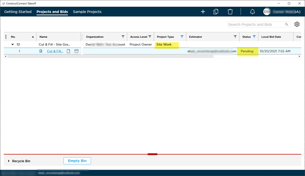Screen dimensions: 305x176
Task: Click the project number 10 cell
Action: click(x=18, y=45)
